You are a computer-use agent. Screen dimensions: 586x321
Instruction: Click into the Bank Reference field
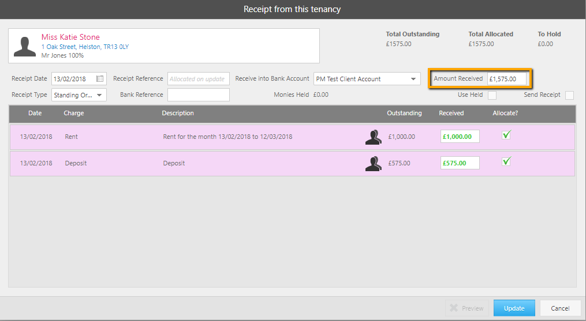click(199, 95)
